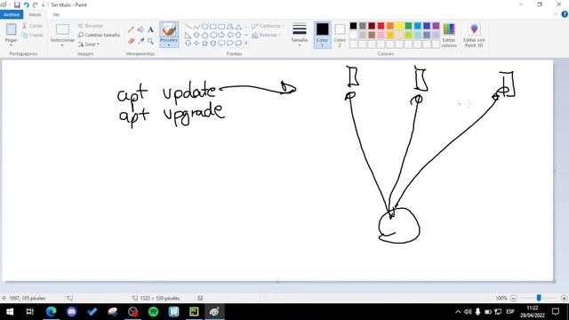Pick the red color swatch
The width and height of the screenshot is (569, 320).
381,26
